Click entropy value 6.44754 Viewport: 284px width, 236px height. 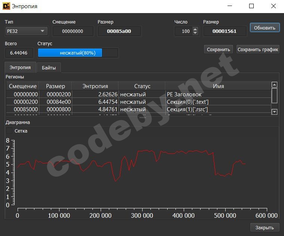coord(108,102)
